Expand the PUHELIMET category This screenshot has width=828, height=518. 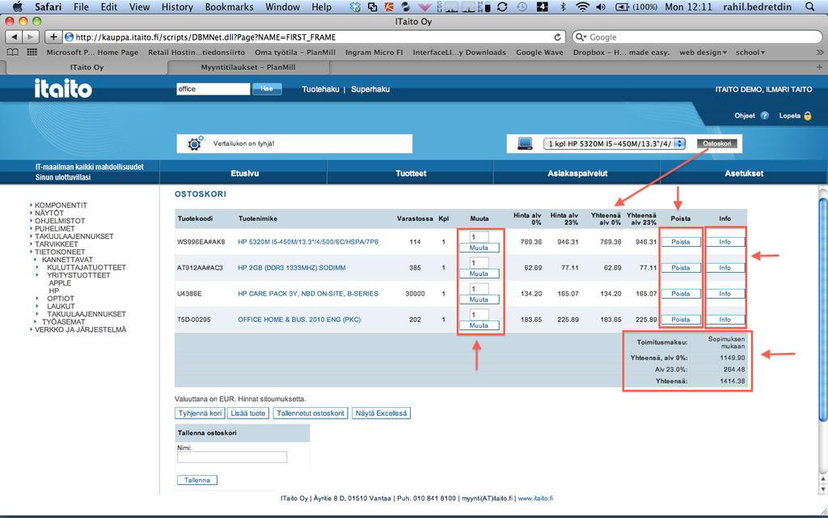click(x=55, y=228)
